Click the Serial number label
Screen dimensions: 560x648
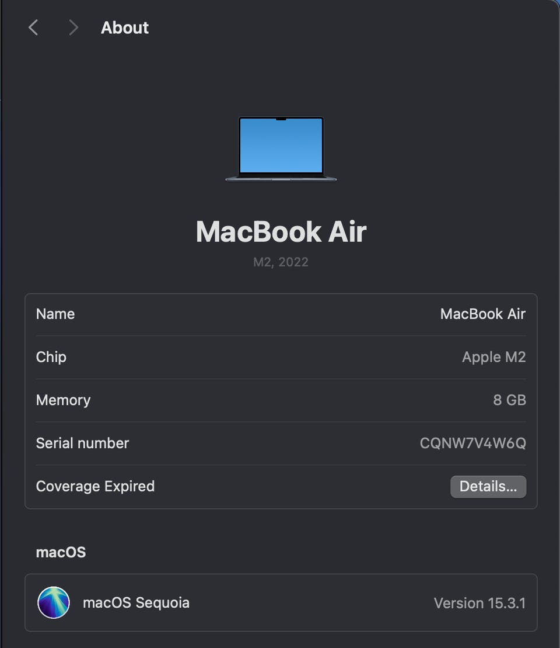click(x=82, y=443)
